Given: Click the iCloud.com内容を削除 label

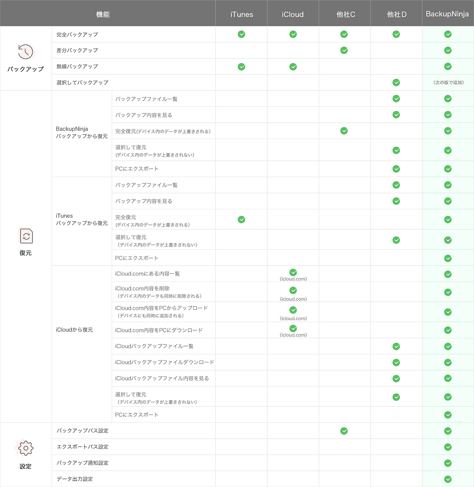Looking at the screenshot, I should 142,288.
